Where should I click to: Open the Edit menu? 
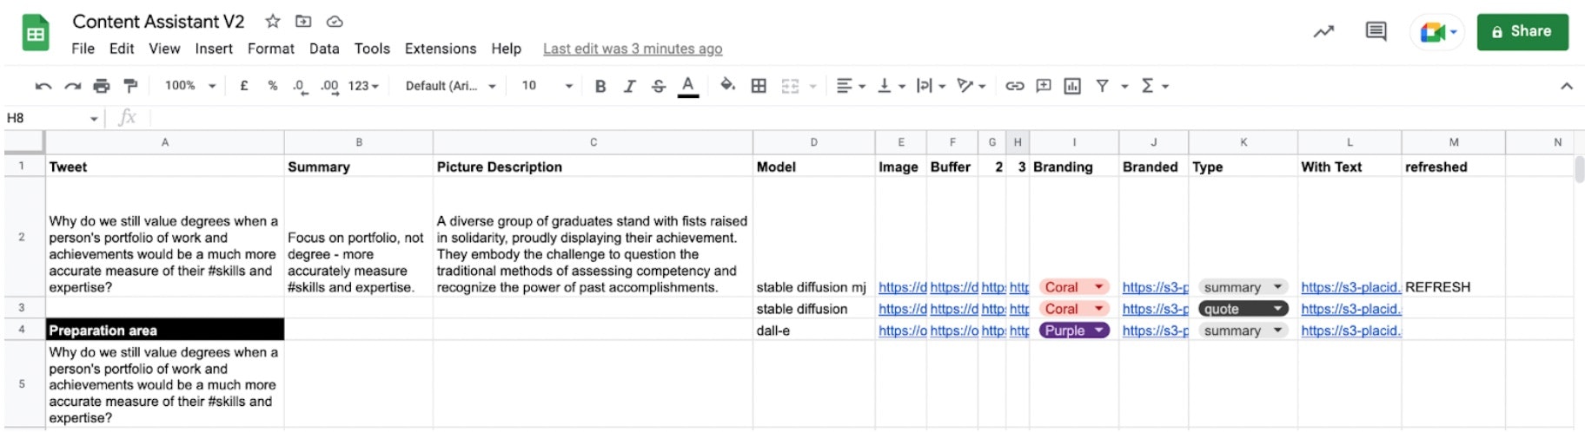coord(122,49)
